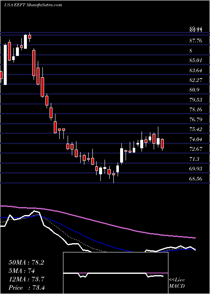Click the Price : 73.4 reading
The width and height of the screenshot is (210, 294).
pos(26,287)
